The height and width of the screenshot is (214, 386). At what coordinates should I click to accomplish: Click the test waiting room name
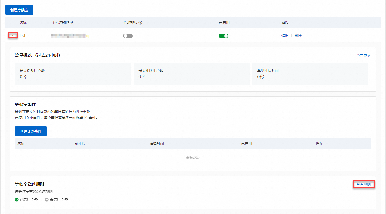(x=23, y=36)
